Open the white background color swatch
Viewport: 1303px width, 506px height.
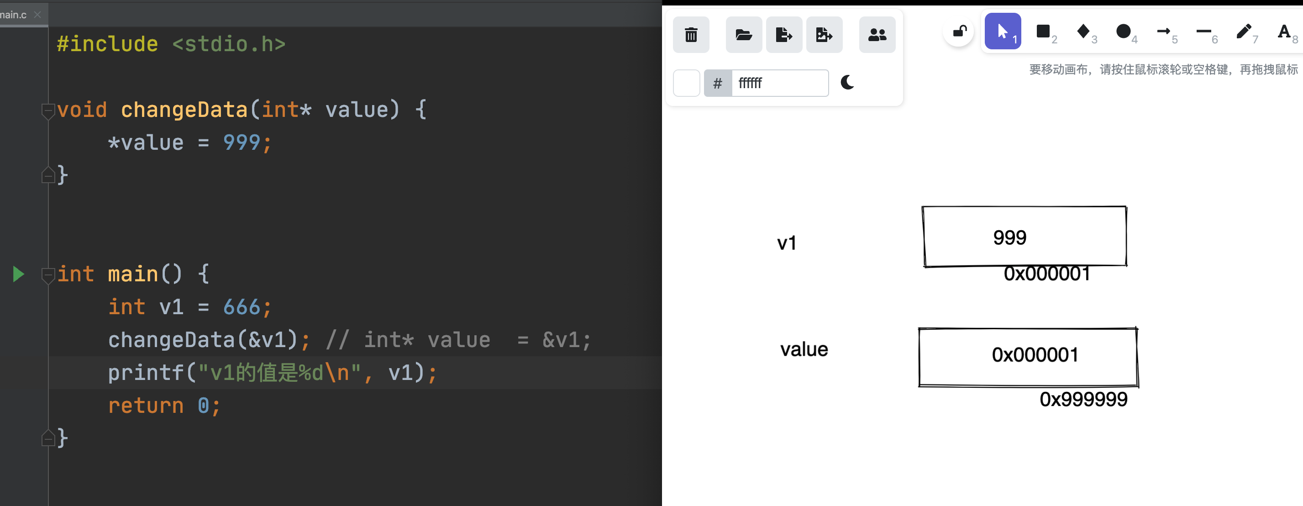point(686,83)
